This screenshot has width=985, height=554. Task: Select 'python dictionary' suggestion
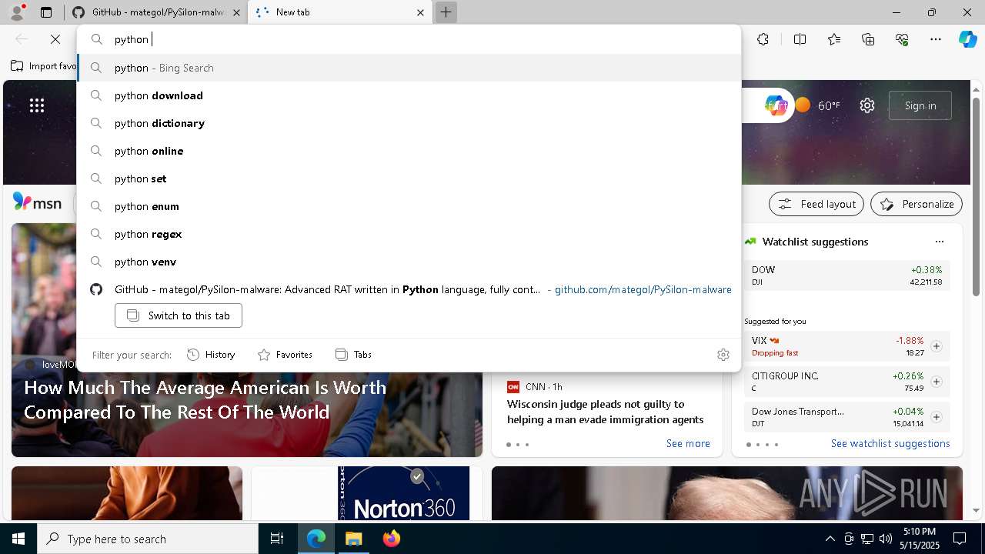(409, 123)
